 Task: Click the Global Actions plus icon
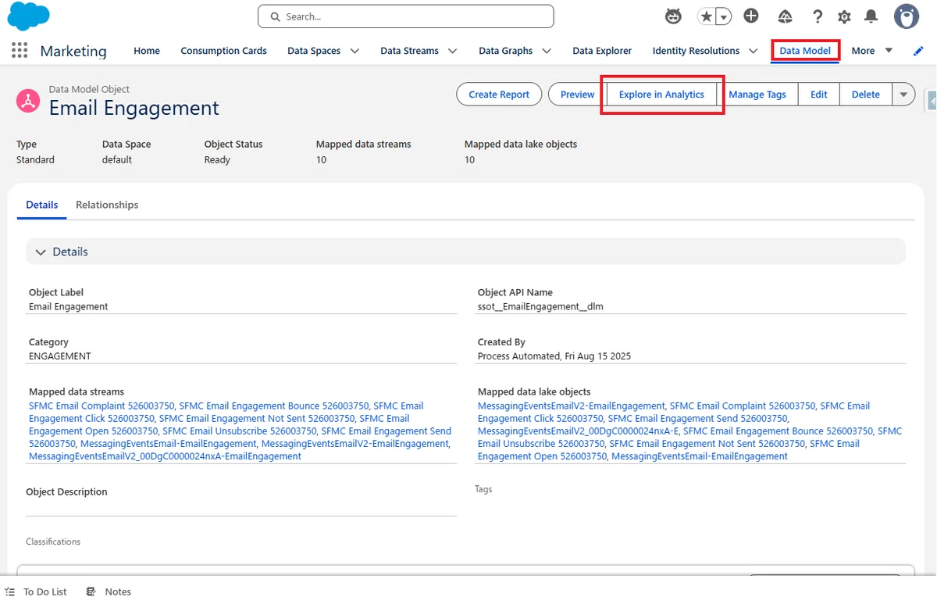click(751, 16)
